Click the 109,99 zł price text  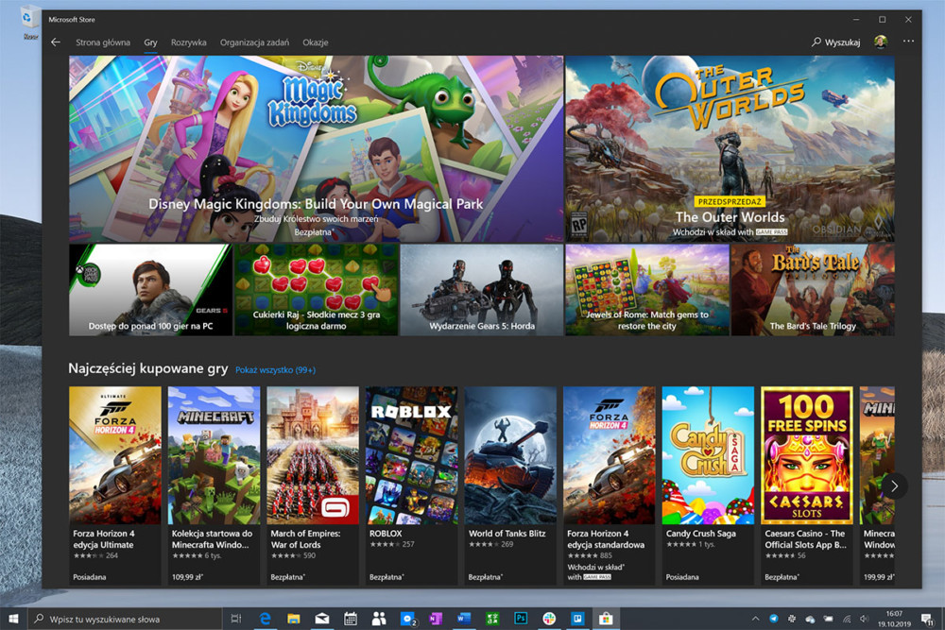(x=187, y=577)
